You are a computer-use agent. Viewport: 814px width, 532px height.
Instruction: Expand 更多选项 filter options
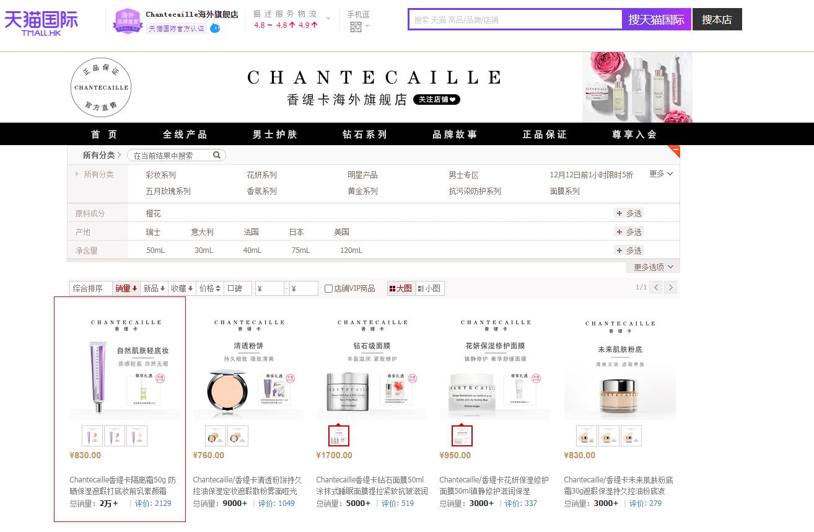[653, 267]
